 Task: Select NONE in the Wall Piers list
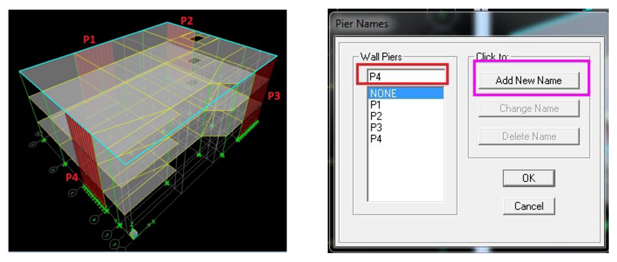[405, 93]
